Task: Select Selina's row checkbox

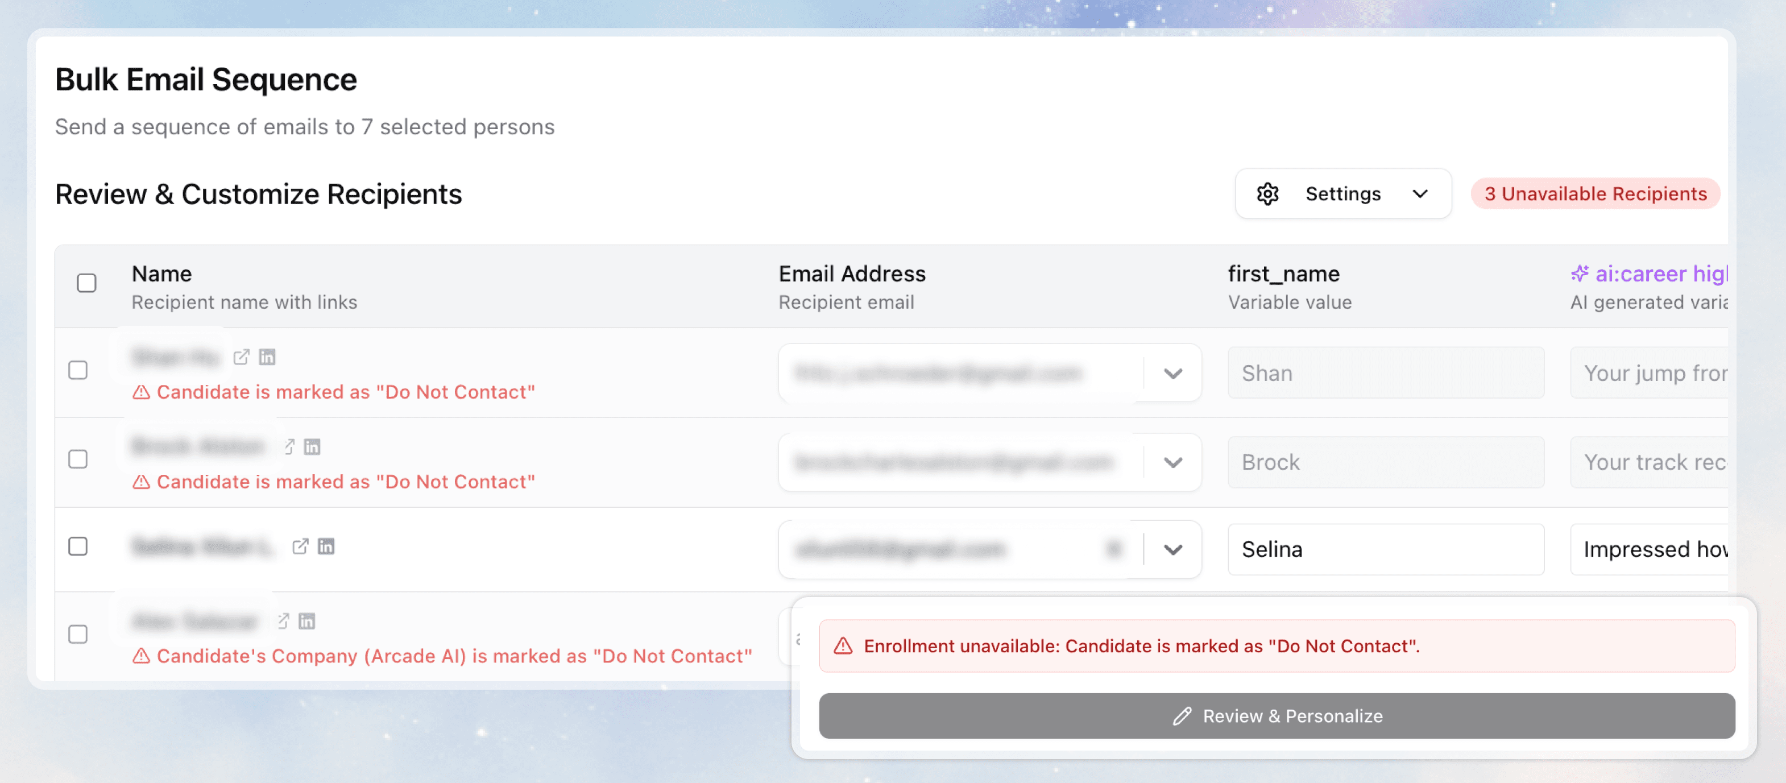Action: coord(78,546)
